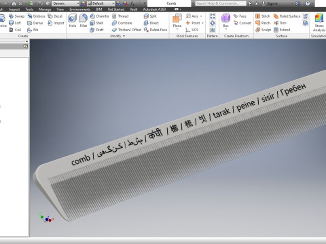
Task: Select the Patch surface tool
Action: click(x=263, y=23)
